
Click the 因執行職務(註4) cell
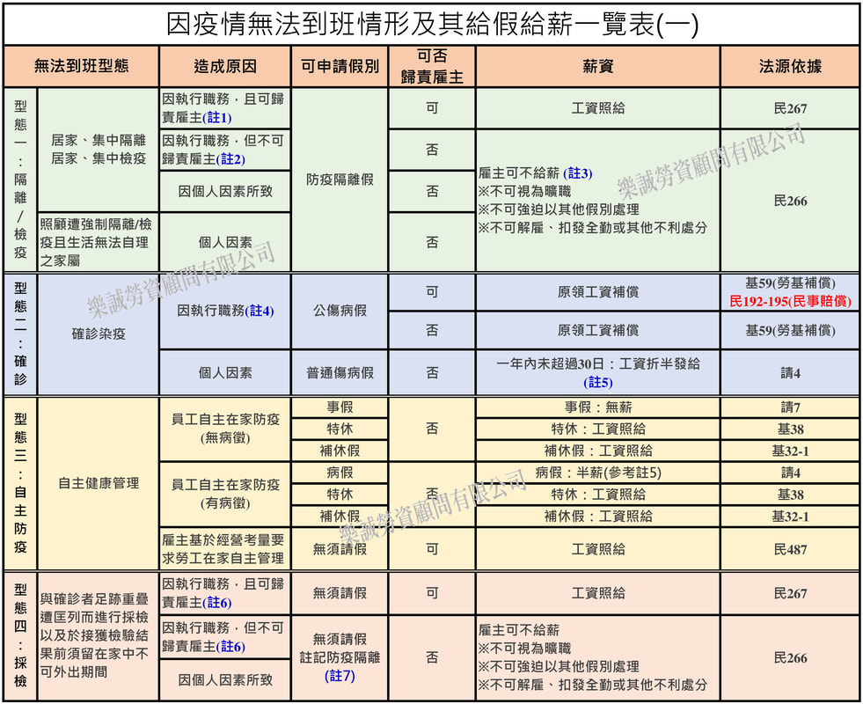point(225,311)
